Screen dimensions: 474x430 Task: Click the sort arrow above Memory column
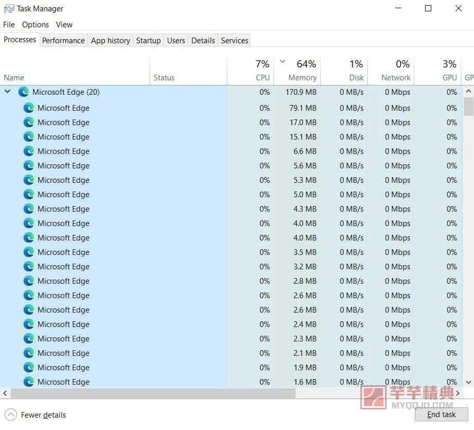pos(282,61)
